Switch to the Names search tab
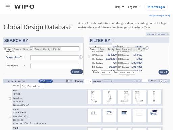This screenshot has width=173, height=130. [17, 49]
